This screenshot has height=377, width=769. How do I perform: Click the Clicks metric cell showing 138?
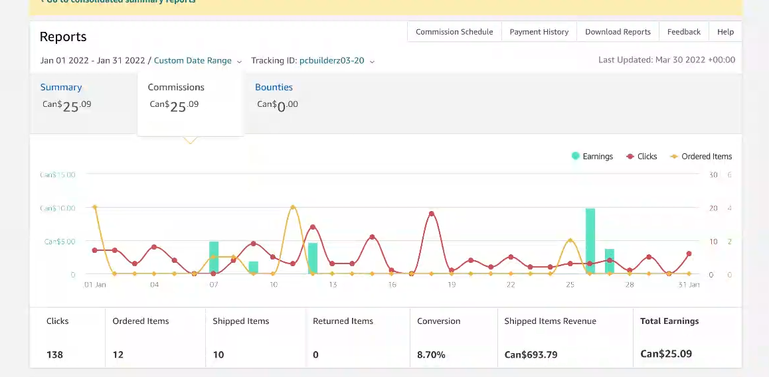point(68,337)
